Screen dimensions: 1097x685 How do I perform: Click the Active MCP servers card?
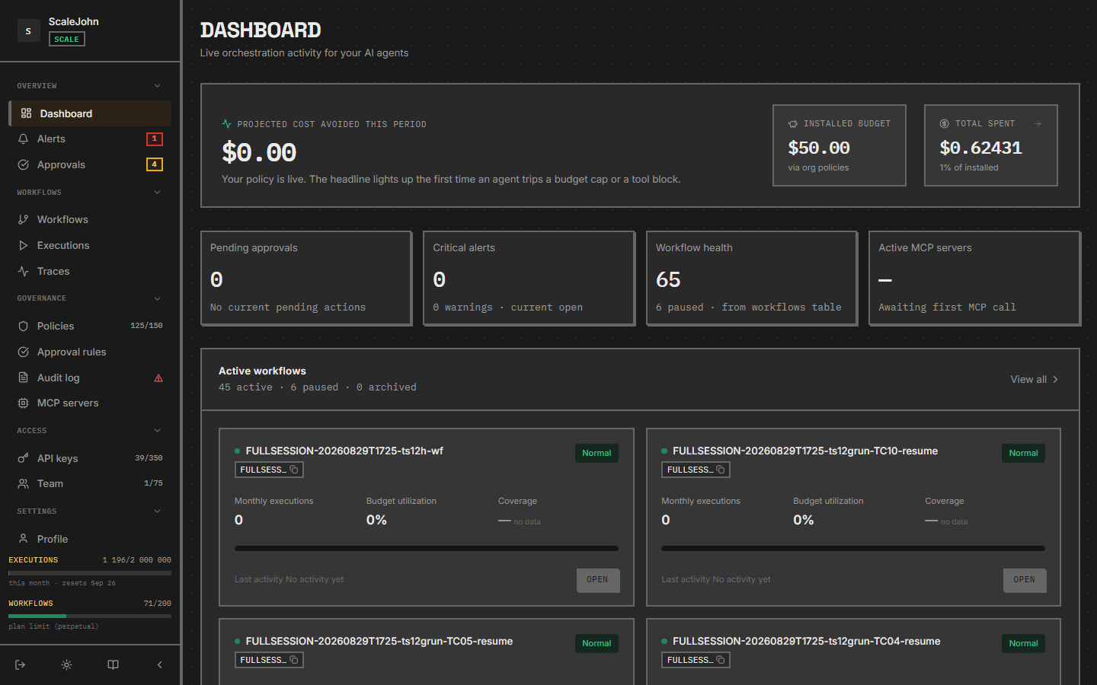tap(974, 279)
